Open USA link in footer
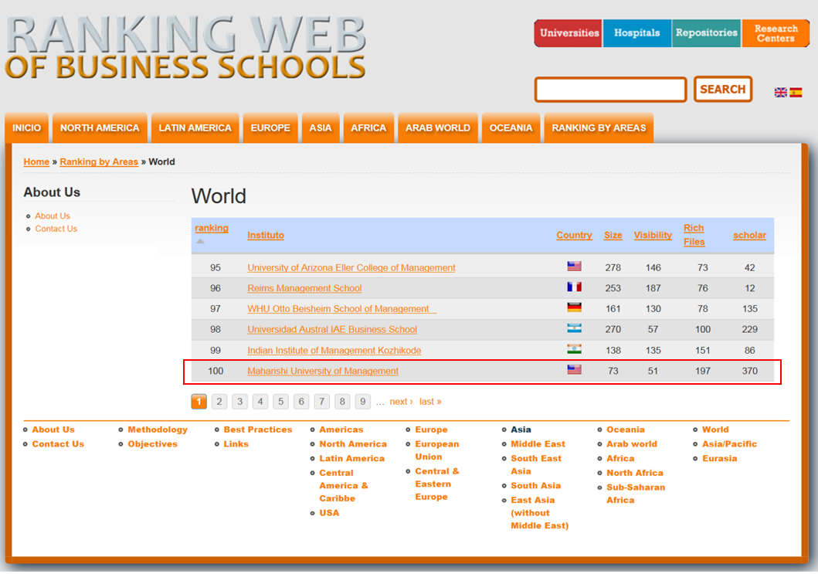This screenshot has height=574, width=818. coord(329,513)
